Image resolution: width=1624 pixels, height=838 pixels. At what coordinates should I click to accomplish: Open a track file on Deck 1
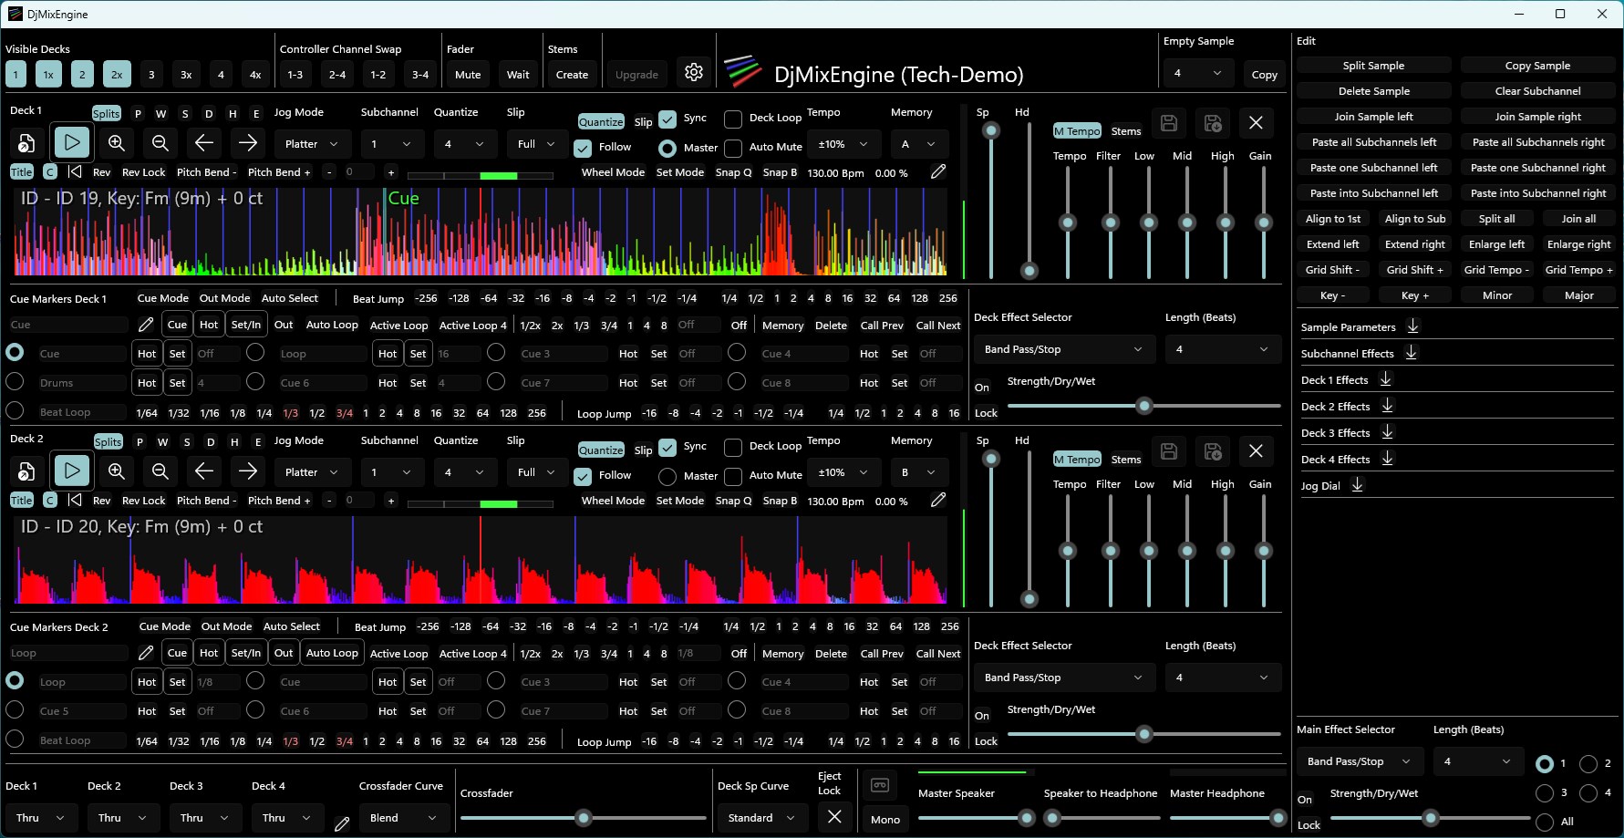point(26,142)
